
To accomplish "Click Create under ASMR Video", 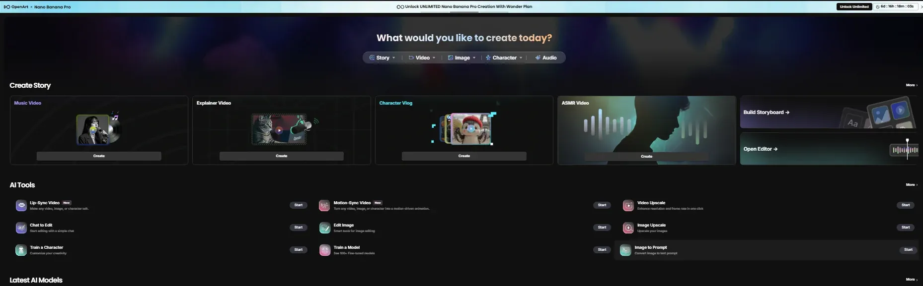I will click(647, 157).
